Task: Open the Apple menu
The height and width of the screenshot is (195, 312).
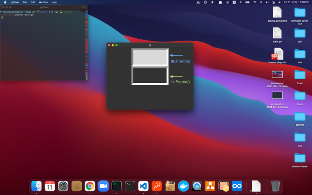Action: click(x=5, y=2)
